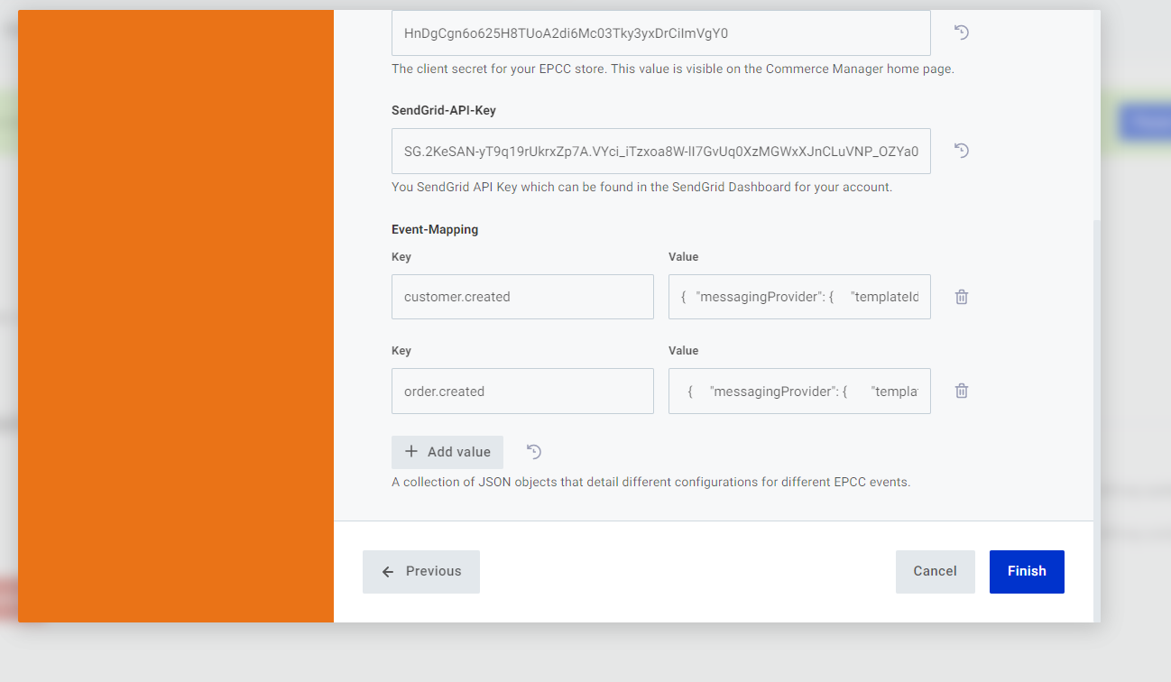Click the JSON value field beside order.created
This screenshot has height=682, width=1171.
pyautogui.click(x=799, y=391)
